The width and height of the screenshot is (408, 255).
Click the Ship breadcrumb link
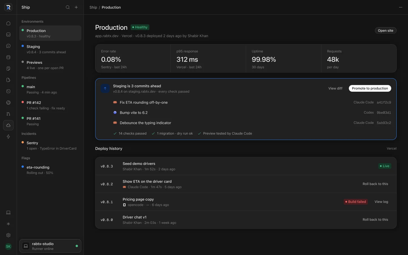point(93,7)
